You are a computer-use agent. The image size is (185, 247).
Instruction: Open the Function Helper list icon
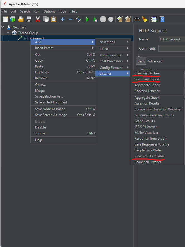(154, 20)
